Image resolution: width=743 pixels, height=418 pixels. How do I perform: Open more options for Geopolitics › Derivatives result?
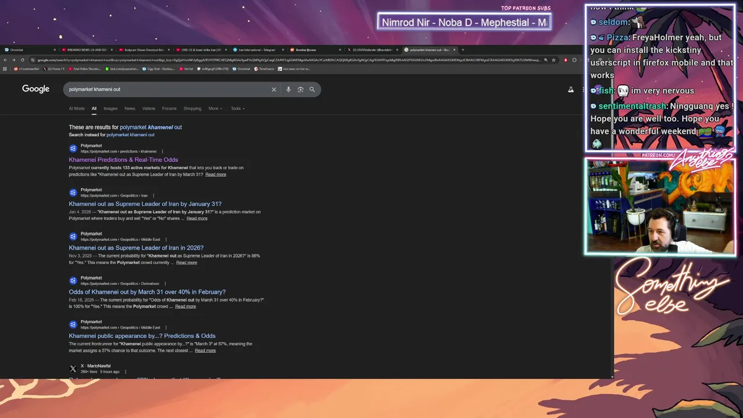[165, 283]
